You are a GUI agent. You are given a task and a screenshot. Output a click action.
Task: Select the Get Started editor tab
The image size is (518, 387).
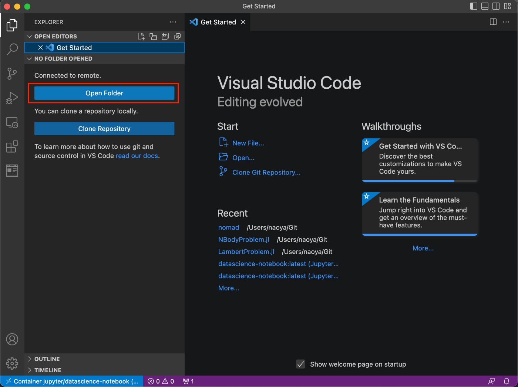click(218, 22)
